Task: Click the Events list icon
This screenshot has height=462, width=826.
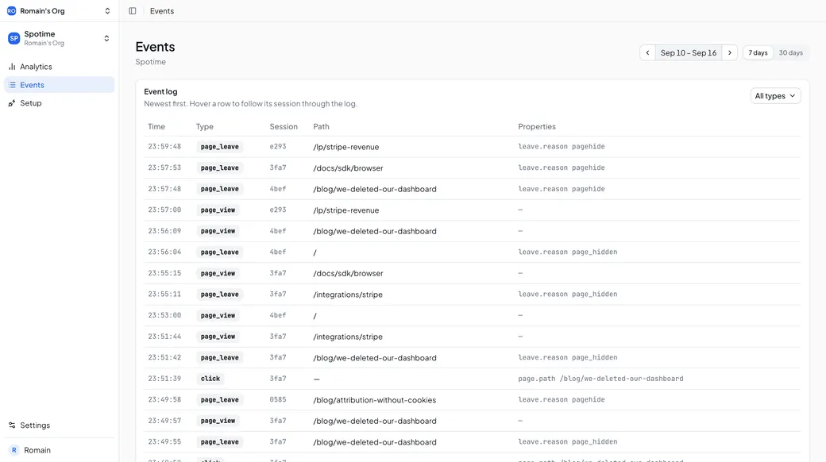Action: 12,85
